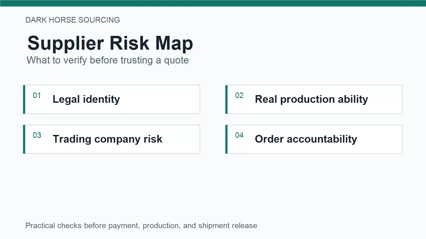Image resolution: width=426 pixels, height=239 pixels.
Task: Select the 'Order accountability' card heading
Action: (x=306, y=139)
